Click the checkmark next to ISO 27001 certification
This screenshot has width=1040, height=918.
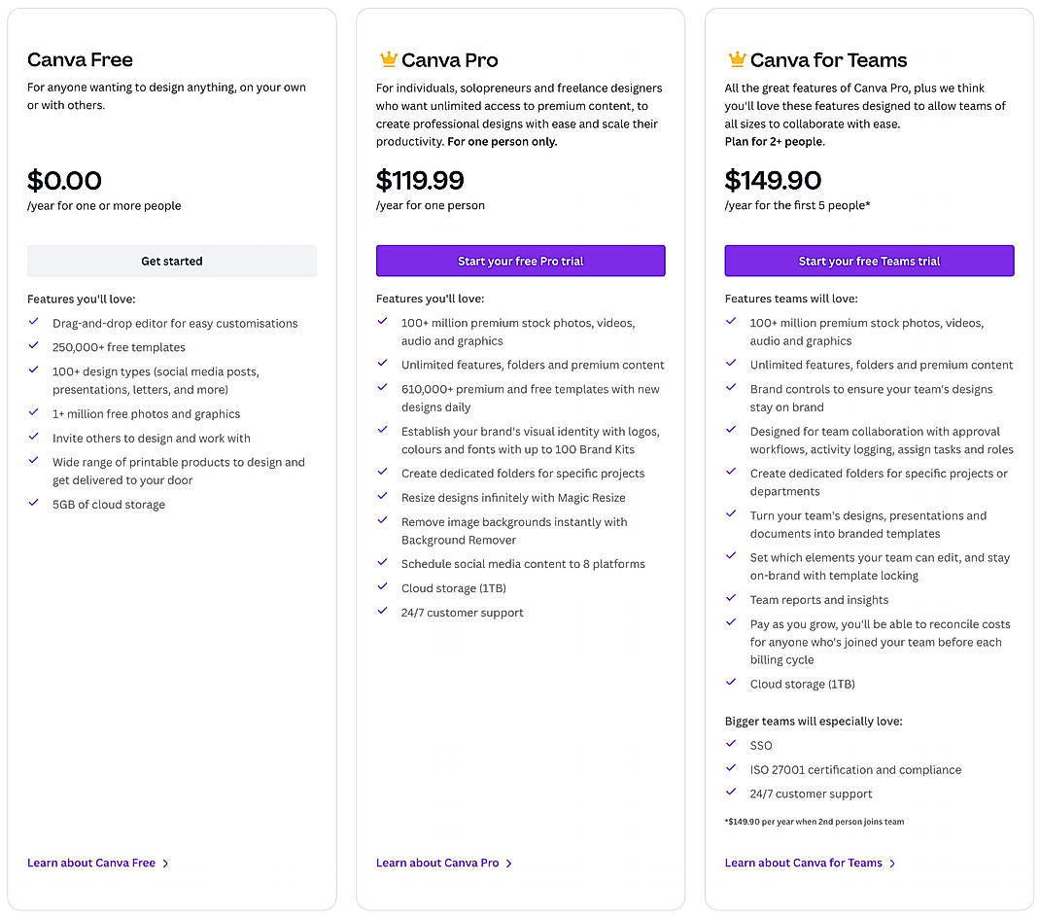point(731,769)
